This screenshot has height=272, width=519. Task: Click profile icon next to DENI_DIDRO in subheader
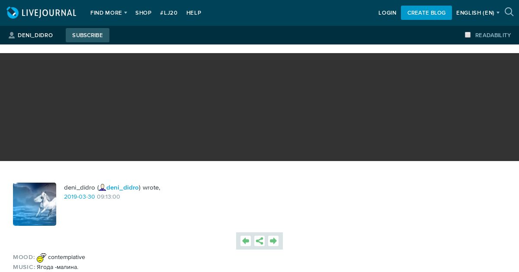pyautogui.click(x=12, y=35)
